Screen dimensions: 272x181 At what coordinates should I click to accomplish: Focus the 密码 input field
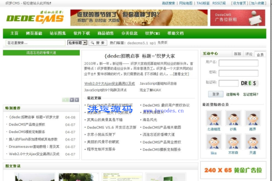238,73
